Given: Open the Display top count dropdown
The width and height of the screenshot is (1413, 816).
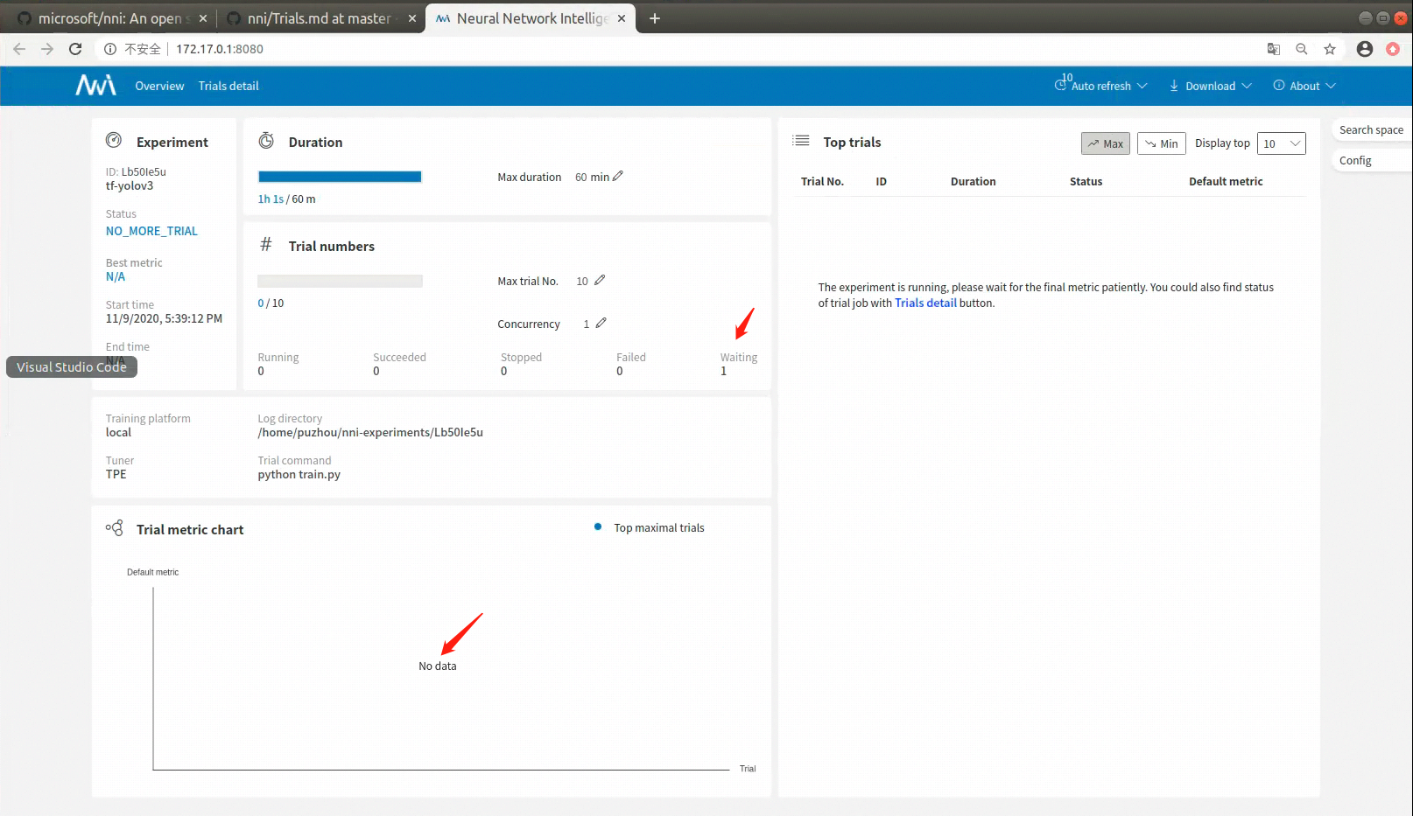Looking at the screenshot, I should (x=1281, y=143).
